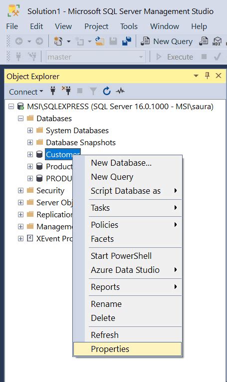Click the Save toolbar icon
Image resolution: width=227 pixels, height=382 pixels.
[113, 42]
